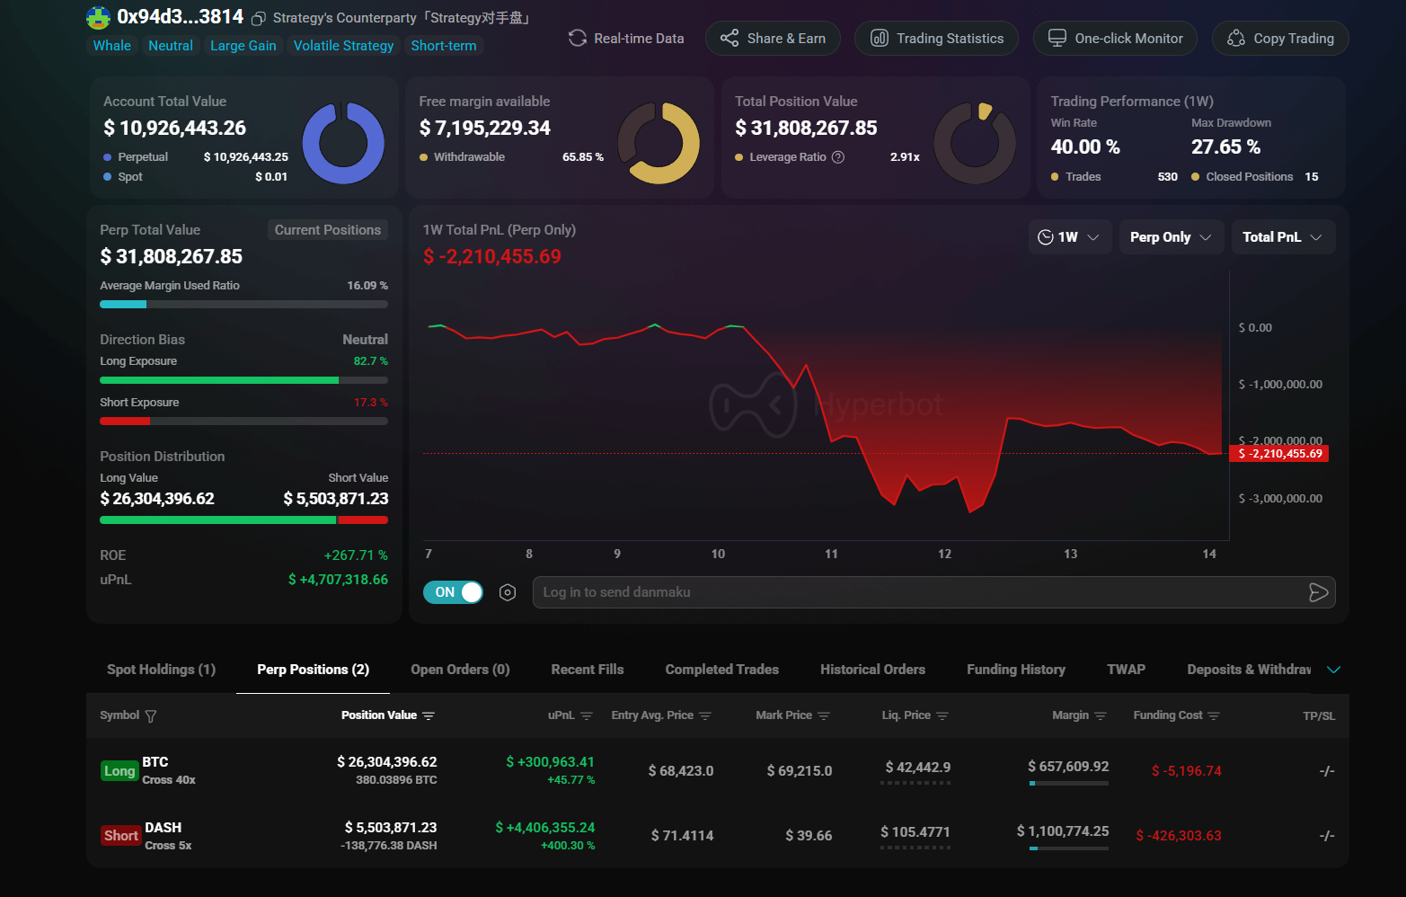This screenshot has width=1406, height=897.
Task: Click the danmaku message input field
Action: click(x=916, y=592)
